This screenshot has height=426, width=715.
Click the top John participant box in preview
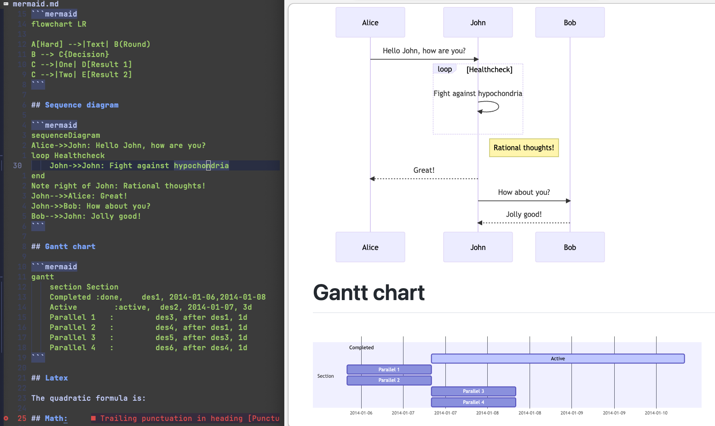click(478, 23)
